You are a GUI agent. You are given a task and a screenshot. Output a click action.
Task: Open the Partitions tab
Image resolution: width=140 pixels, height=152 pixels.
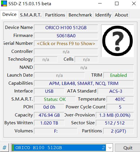tap(55, 15)
